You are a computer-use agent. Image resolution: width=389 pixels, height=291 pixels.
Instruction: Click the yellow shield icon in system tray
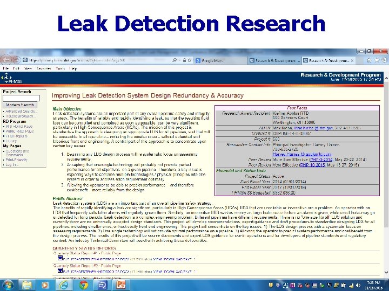click(271, 285)
